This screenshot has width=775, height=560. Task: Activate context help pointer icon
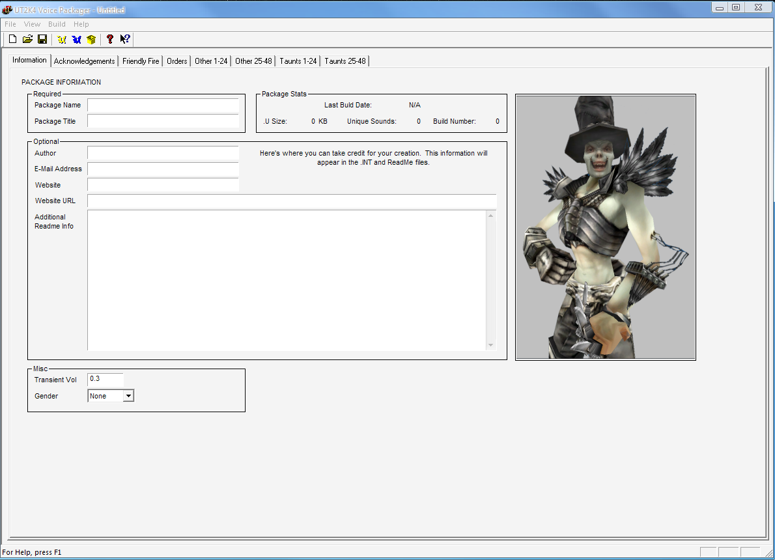[x=125, y=40]
